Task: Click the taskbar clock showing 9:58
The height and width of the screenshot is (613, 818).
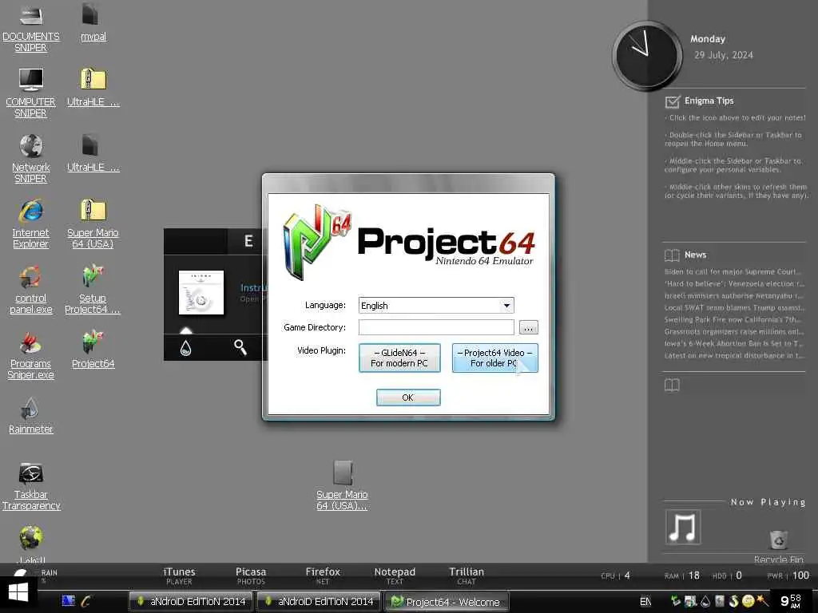Action: point(790,601)
